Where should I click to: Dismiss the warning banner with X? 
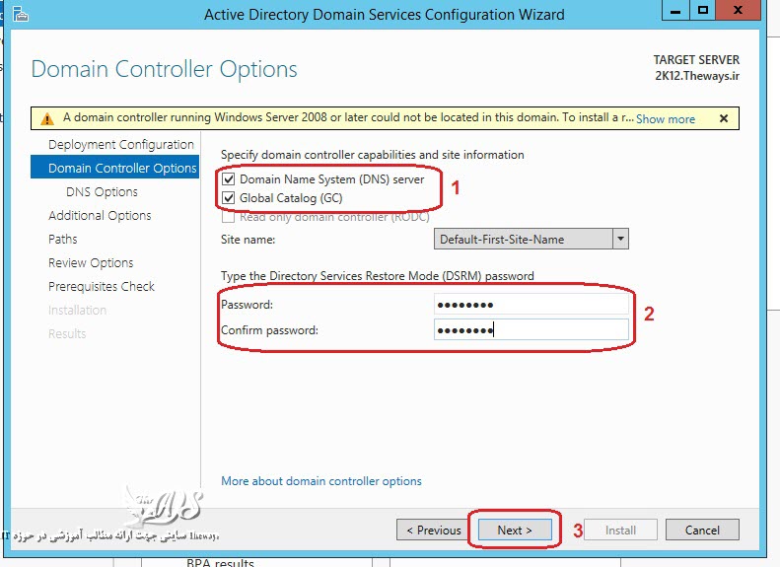[723, 118]
